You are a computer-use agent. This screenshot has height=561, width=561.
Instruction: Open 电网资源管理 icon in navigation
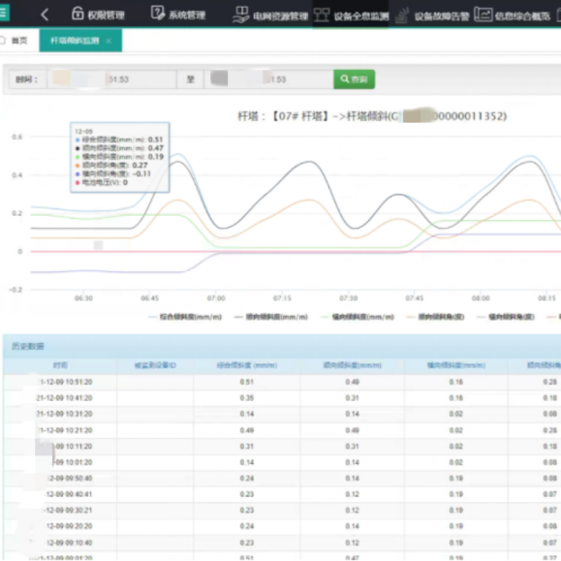pos(241,15)
